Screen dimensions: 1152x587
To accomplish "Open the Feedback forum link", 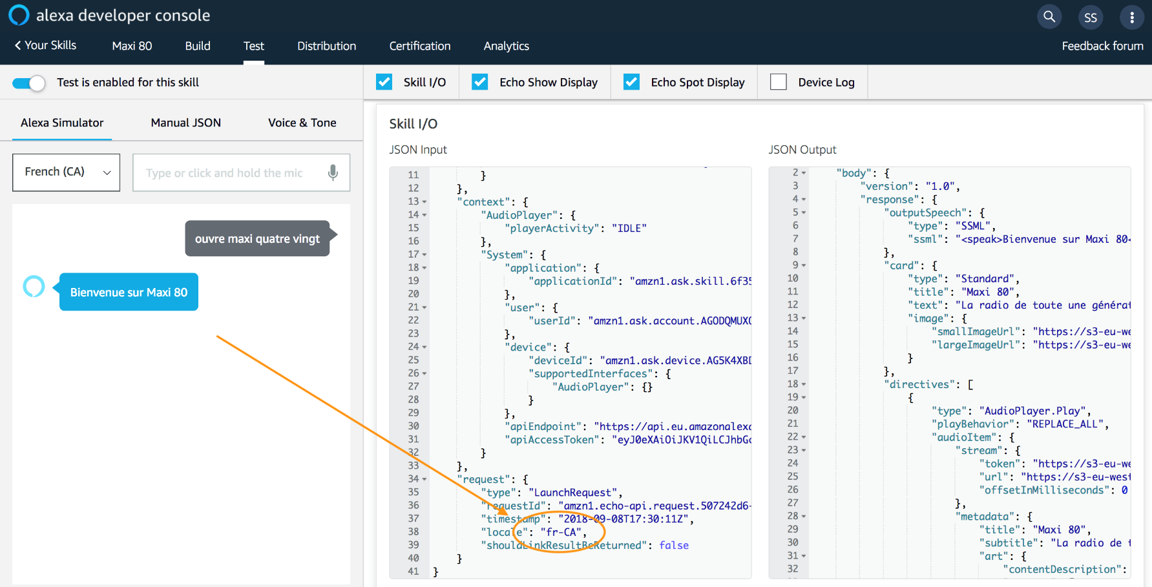I will 1102,46.
